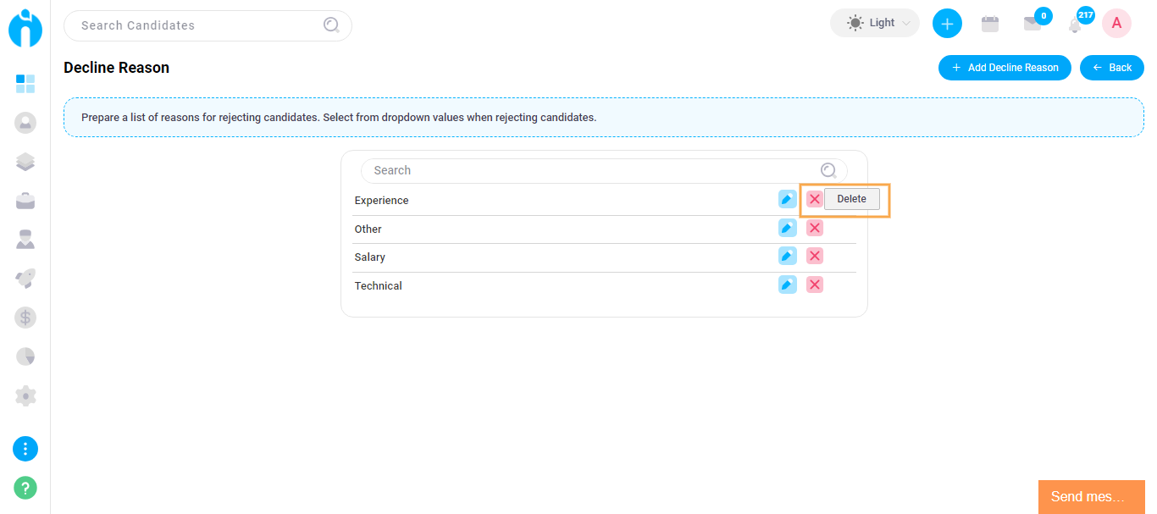View notifications bell with 217 badge
Viewport: 1157px width, 514px height.
[1075, 24]
